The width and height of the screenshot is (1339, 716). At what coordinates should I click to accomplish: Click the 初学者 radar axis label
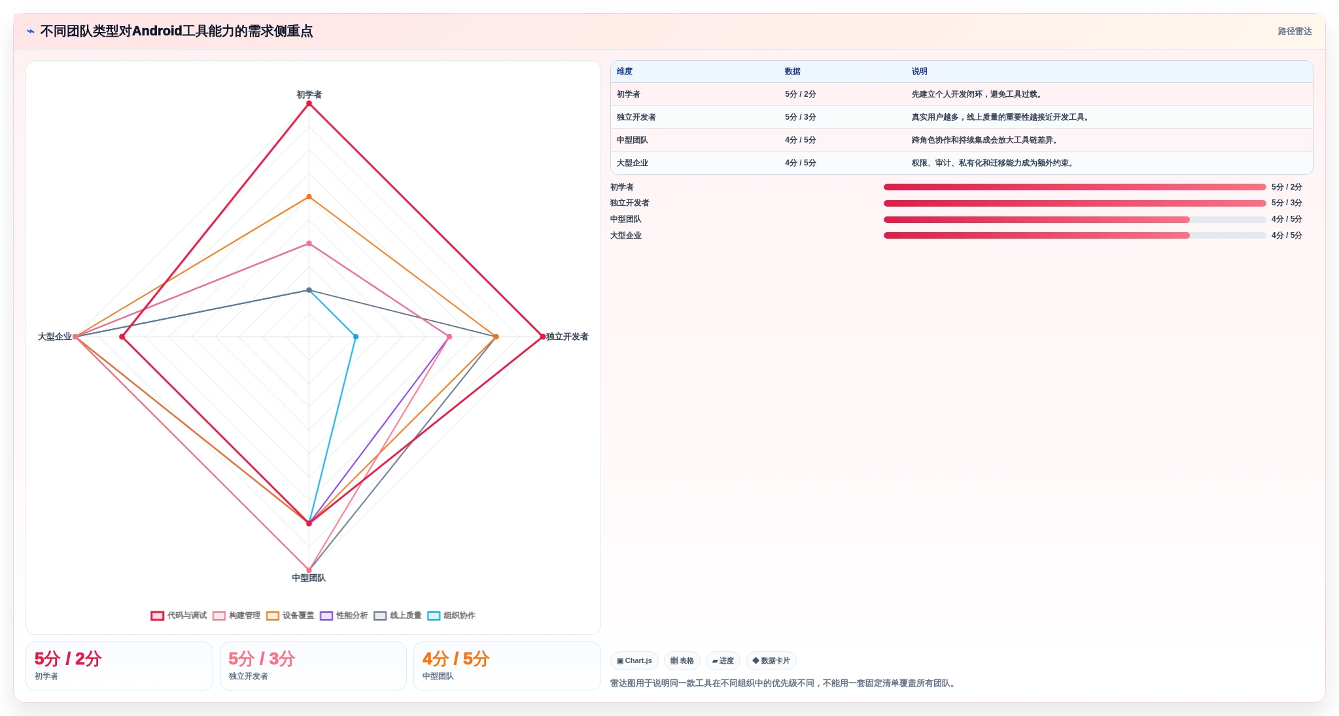[x=309, y=95]
